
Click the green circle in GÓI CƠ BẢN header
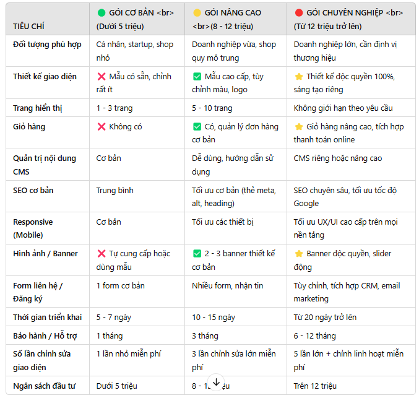(x=102, y=12)
